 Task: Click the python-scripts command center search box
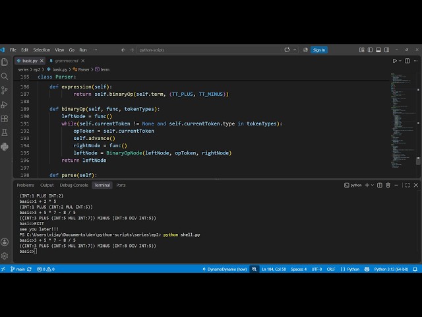[209, 50]
